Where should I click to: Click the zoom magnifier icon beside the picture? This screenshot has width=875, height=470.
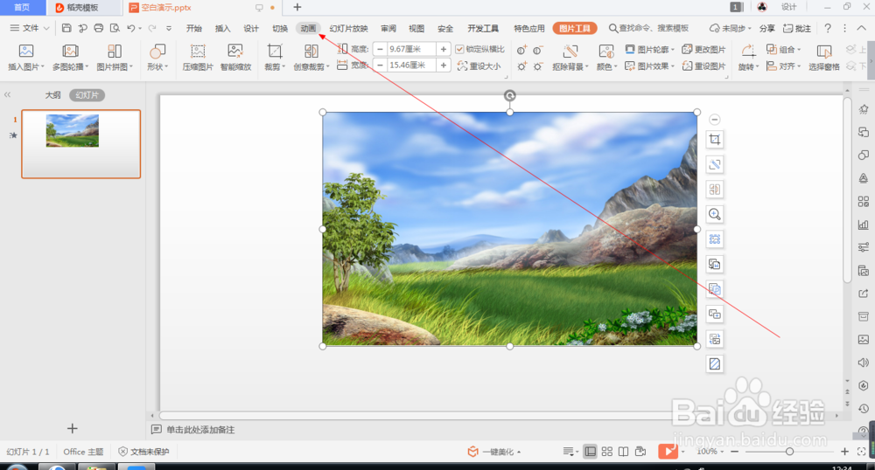(715, 214)
